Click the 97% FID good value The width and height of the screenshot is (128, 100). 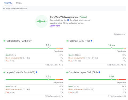(124, 55)
